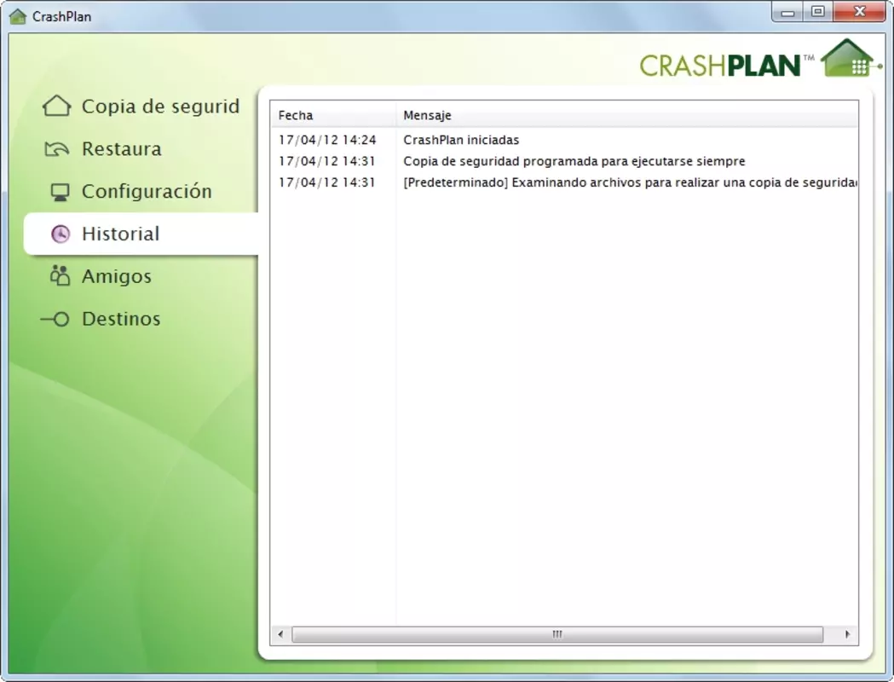Select 'Copia de seguridad programada' message row
894x682 pixels.
pos(574,161)
